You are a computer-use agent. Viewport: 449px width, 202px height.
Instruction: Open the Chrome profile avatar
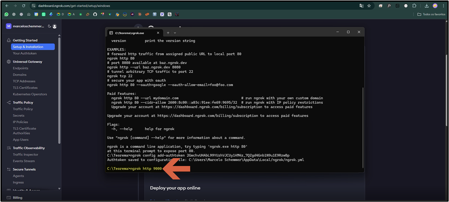click(x=435, y=6)
